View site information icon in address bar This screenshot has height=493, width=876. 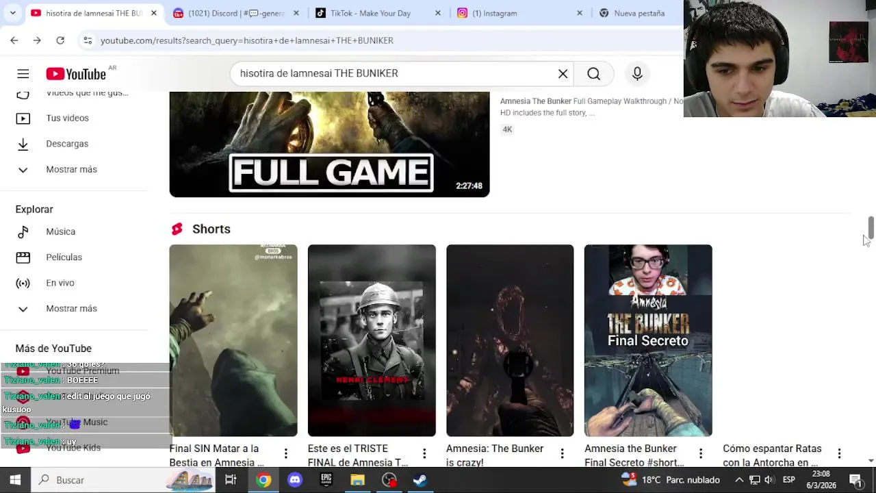tap(88, 40)
